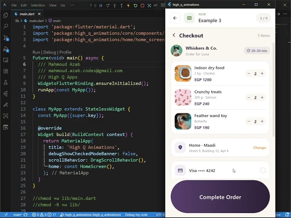Stop the debug session
This screenshot has width=291, height=218.
[142, 5]
